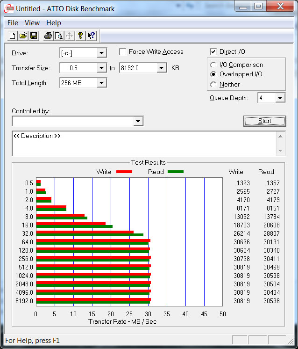Open the File menu
Screen dimensions: 298x349
tap(13, 23)
